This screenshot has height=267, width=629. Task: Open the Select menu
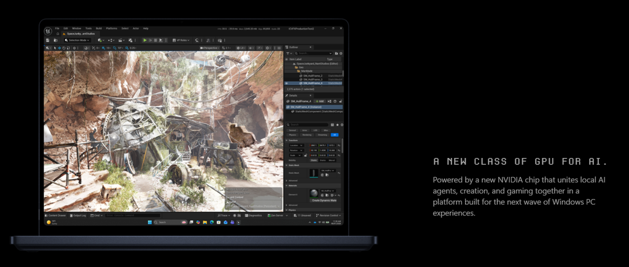click(125, 28)
